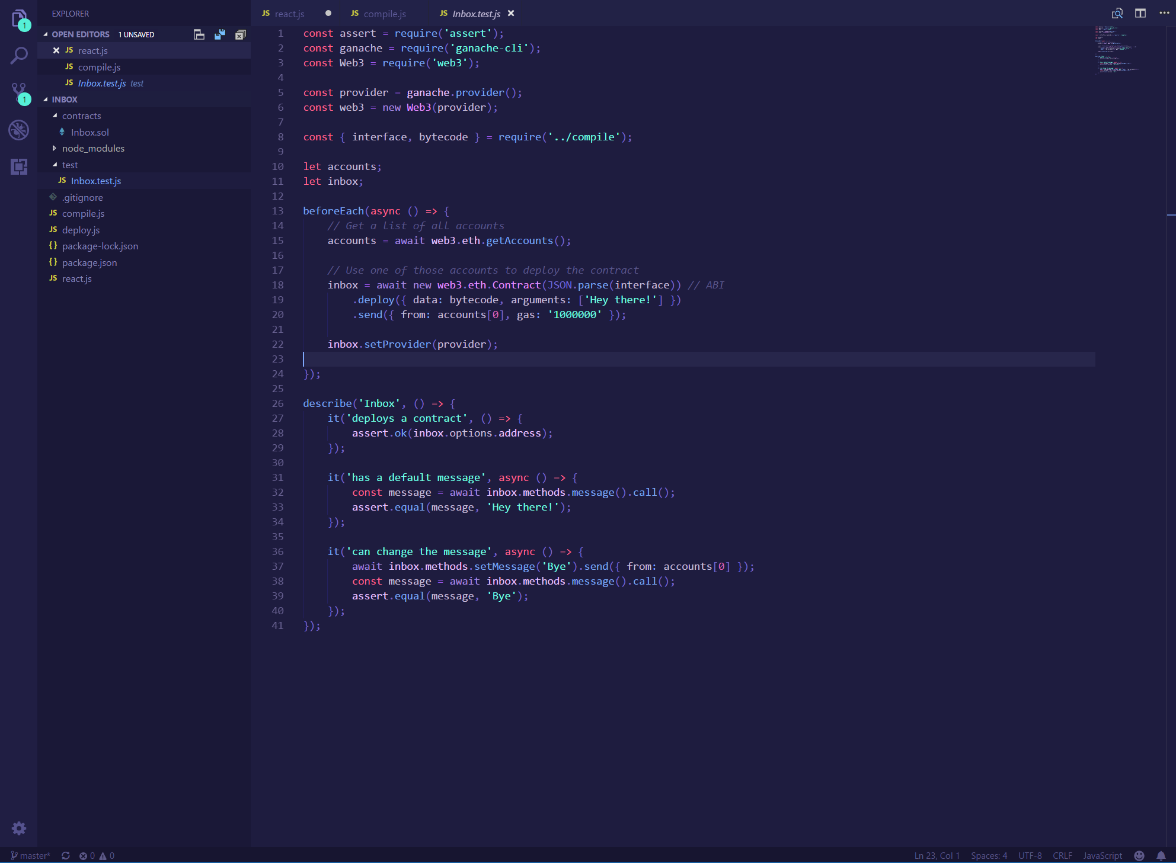Change the JavaScript language mode
Screen dimensions: 1176x863
1102,855
